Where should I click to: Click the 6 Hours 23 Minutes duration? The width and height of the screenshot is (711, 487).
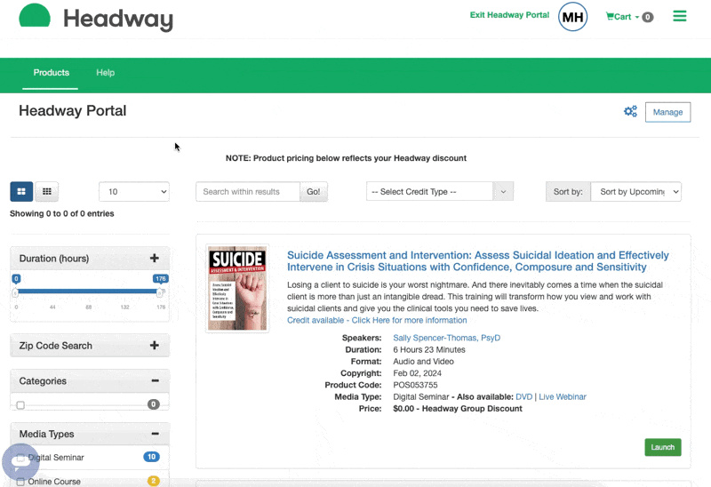pos(429,349)
